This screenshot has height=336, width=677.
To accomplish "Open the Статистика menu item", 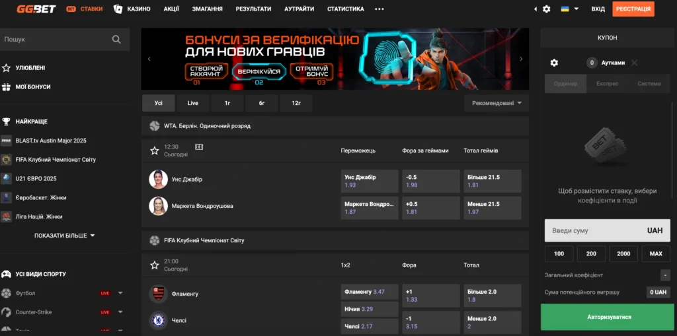I will 345,9.
